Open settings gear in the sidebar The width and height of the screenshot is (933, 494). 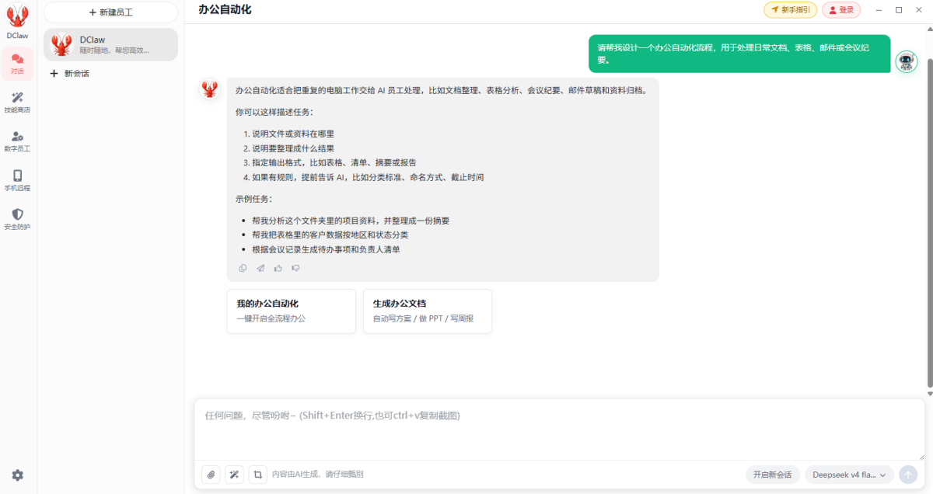pos(17,475)
